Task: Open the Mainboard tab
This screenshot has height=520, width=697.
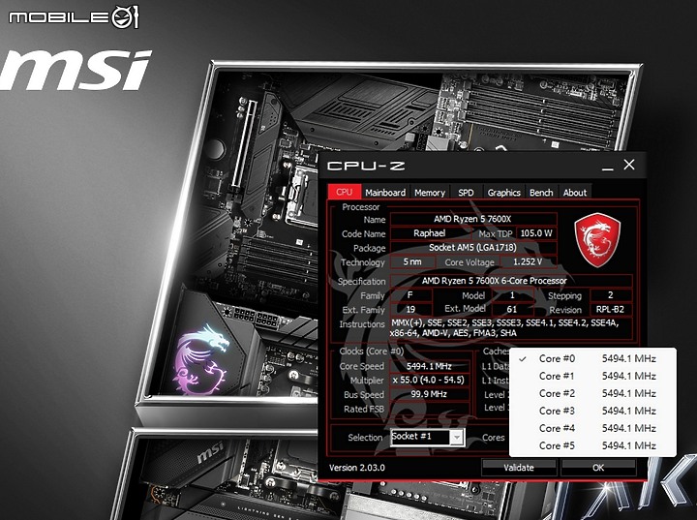Action: click(385, 192)
